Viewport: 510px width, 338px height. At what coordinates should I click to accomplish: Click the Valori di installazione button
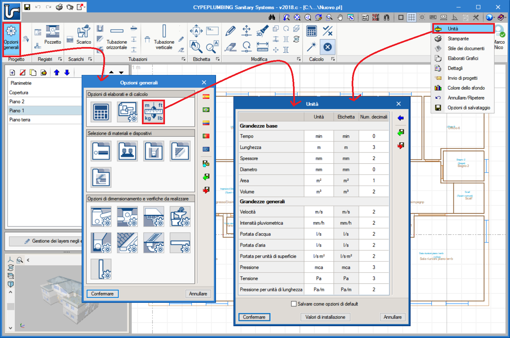[325, 317]
